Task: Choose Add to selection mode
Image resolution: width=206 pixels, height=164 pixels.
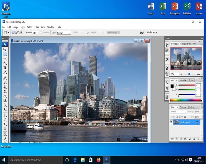Action: coord(16,32)
